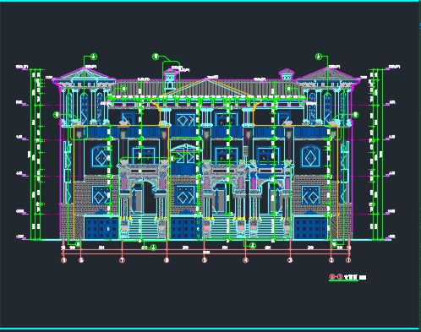The image size is (421, 332).
Task: Select the chimney on the left roof
Action: tap(170, 79)
